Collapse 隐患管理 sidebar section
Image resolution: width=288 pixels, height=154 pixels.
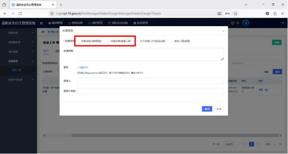(18, 61)
